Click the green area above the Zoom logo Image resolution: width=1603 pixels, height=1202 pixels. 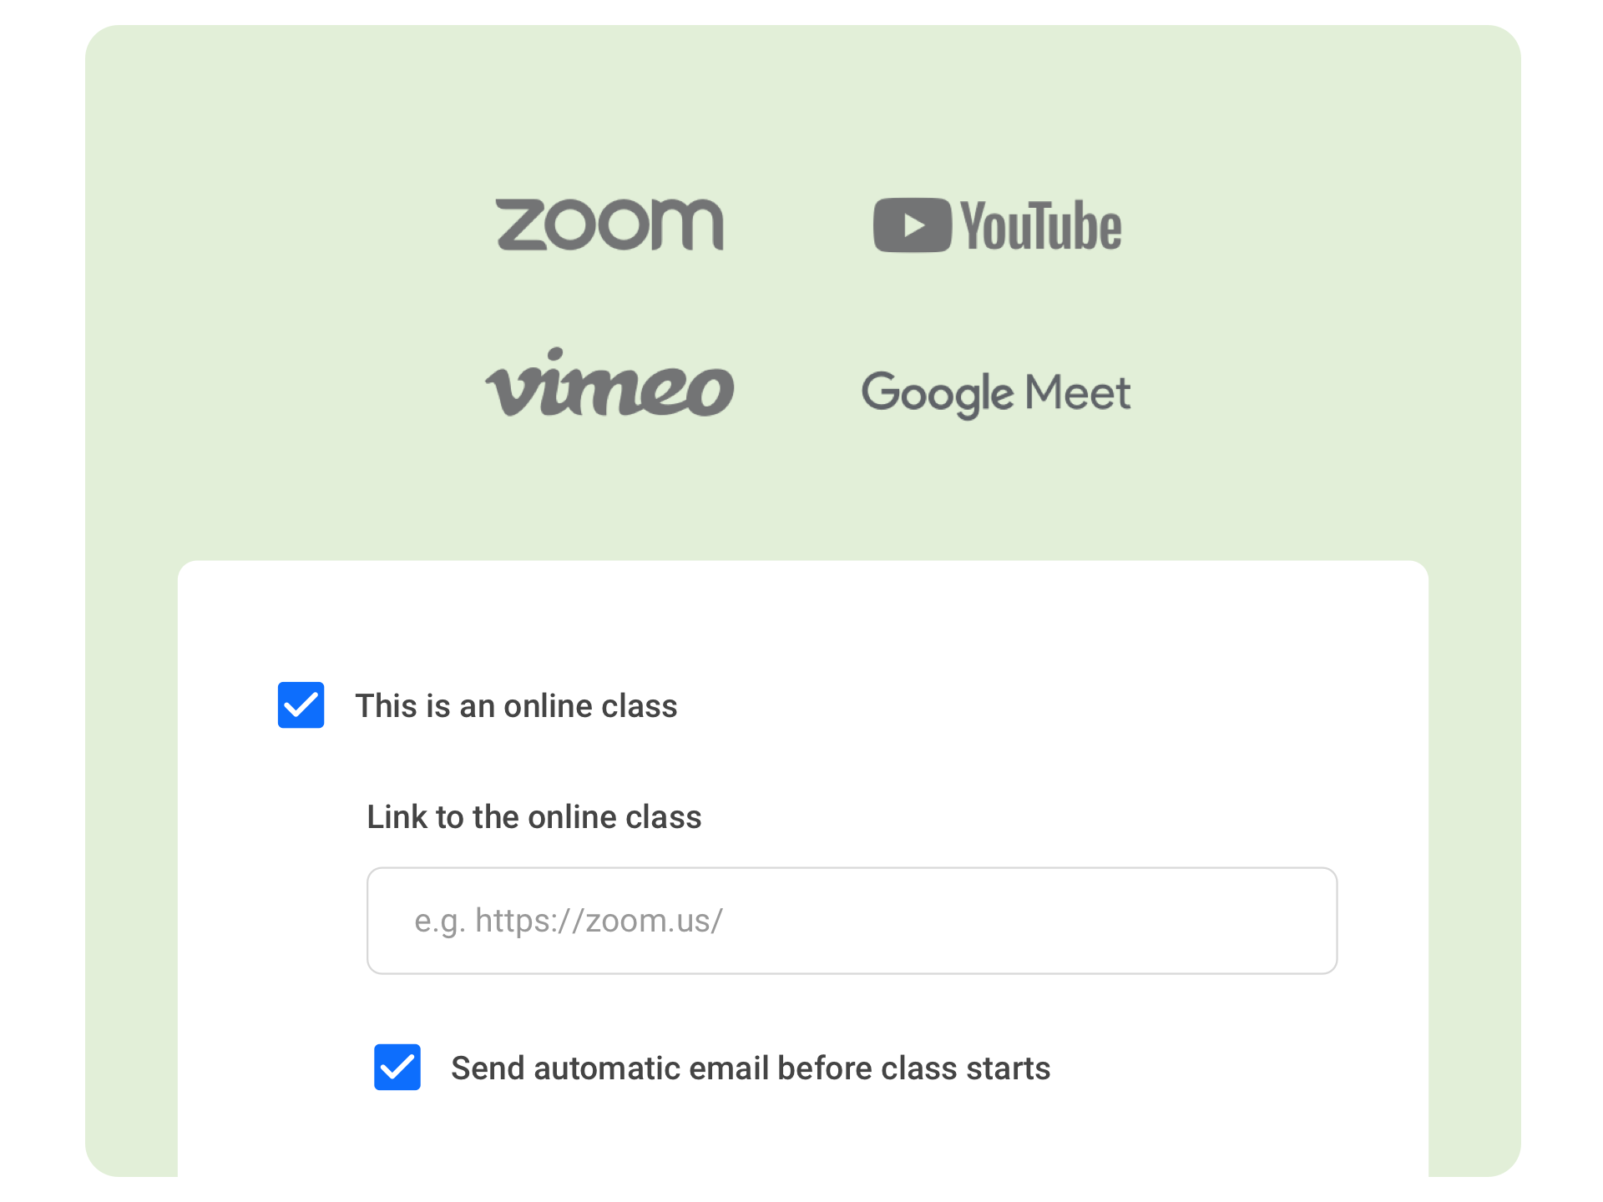click(609, 109)
